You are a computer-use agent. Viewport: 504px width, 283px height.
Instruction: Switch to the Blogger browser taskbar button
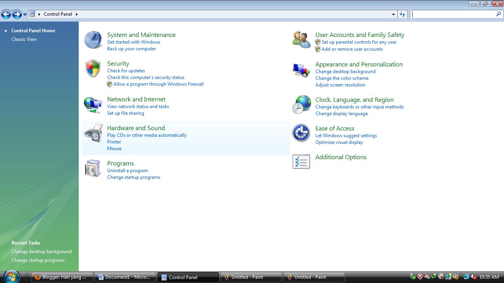tap(62, 277)
